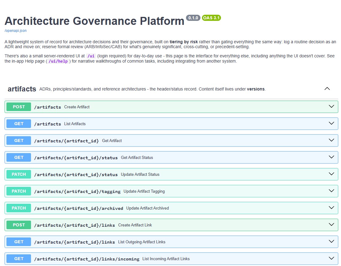Click the /ui/help code snippet
Viewport: 341px width, 266px height.
click(x=58, y=61)
